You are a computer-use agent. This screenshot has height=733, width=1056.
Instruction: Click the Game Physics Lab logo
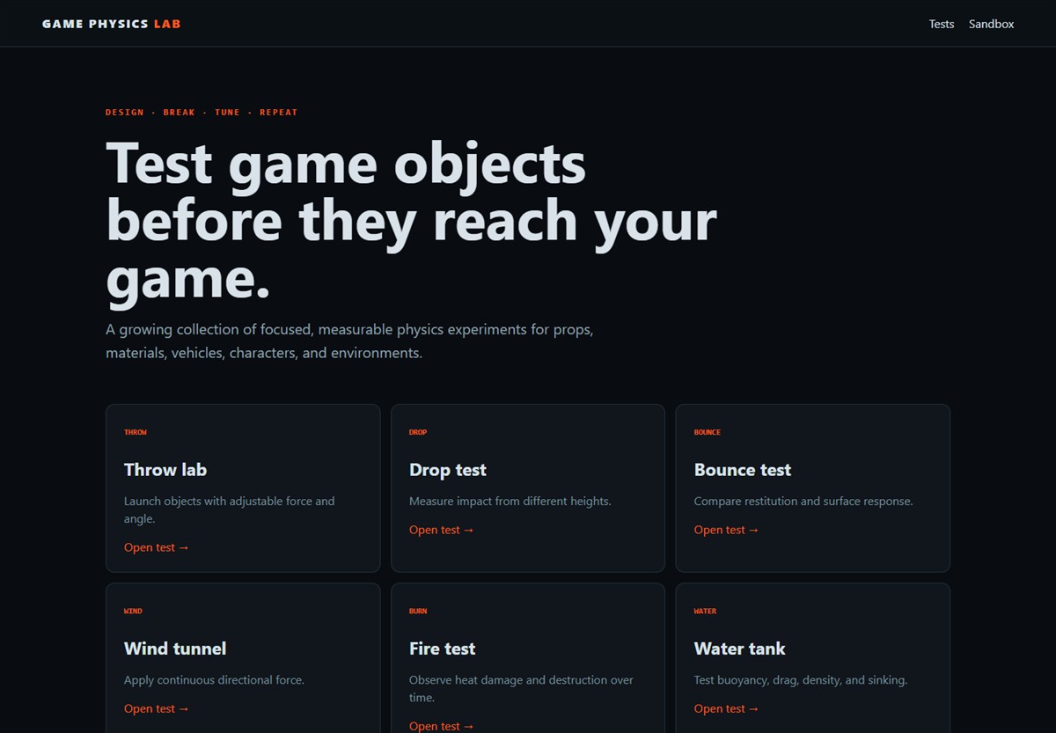coord(112,24)
